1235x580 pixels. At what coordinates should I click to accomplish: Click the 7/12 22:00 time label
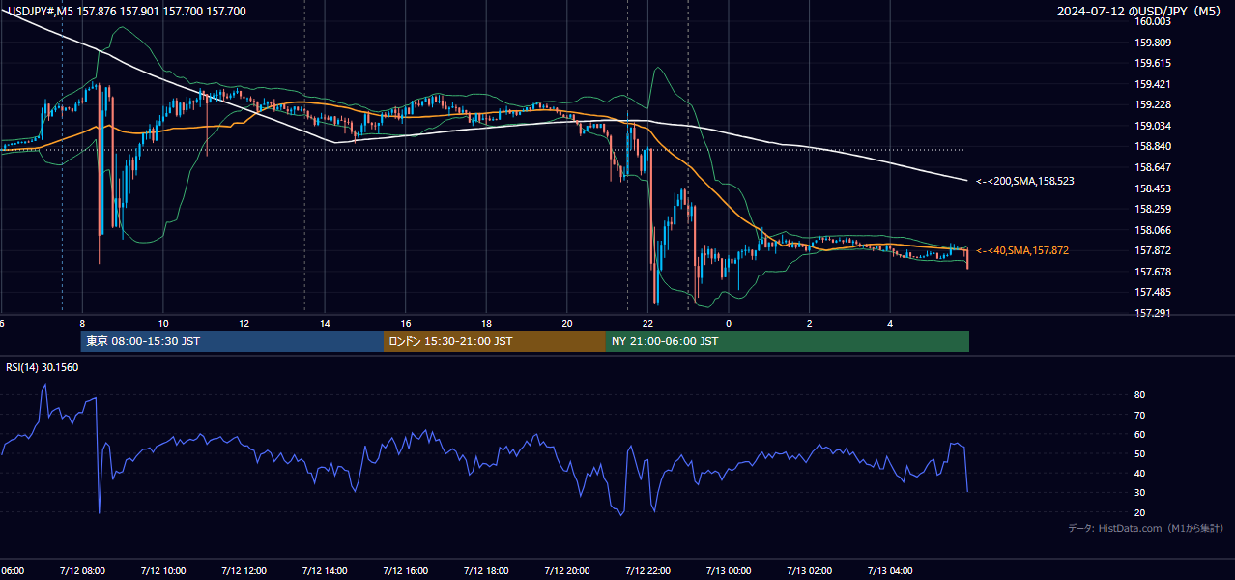[x=647, y=571]
